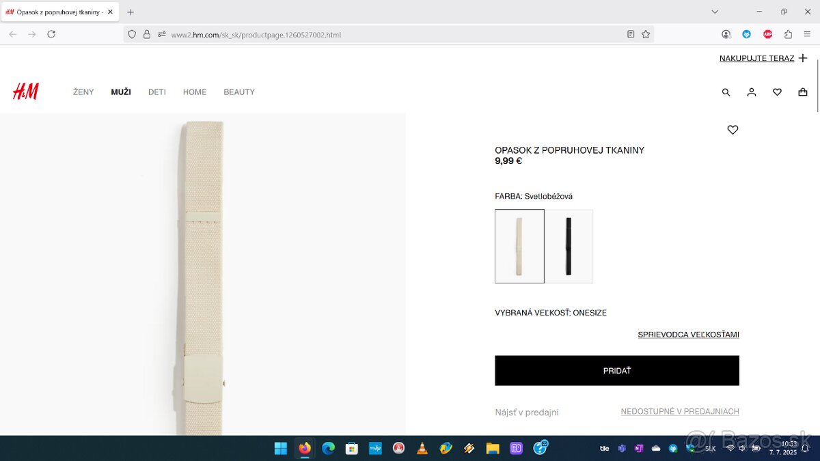This screenshot has width=820, height=461.
Task: Open the shopping bag icon
Action: [x=803, y=92]
